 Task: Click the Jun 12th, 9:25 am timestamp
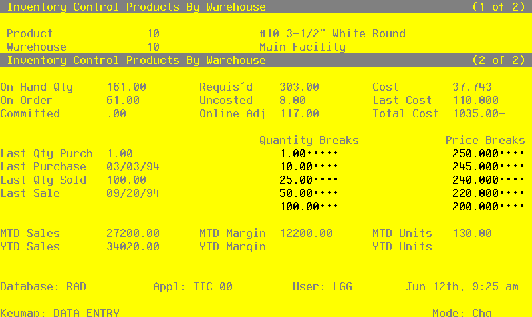click(x=462, y=286)
